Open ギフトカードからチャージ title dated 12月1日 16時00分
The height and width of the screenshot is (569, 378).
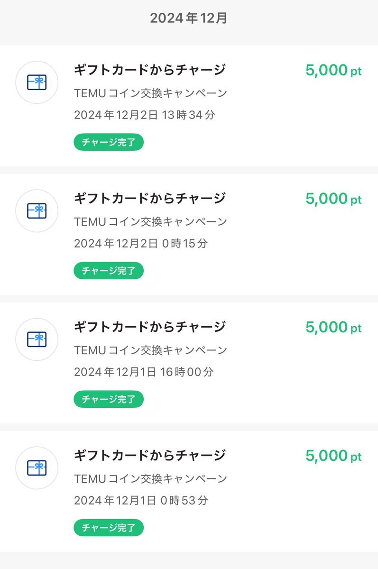150,327
